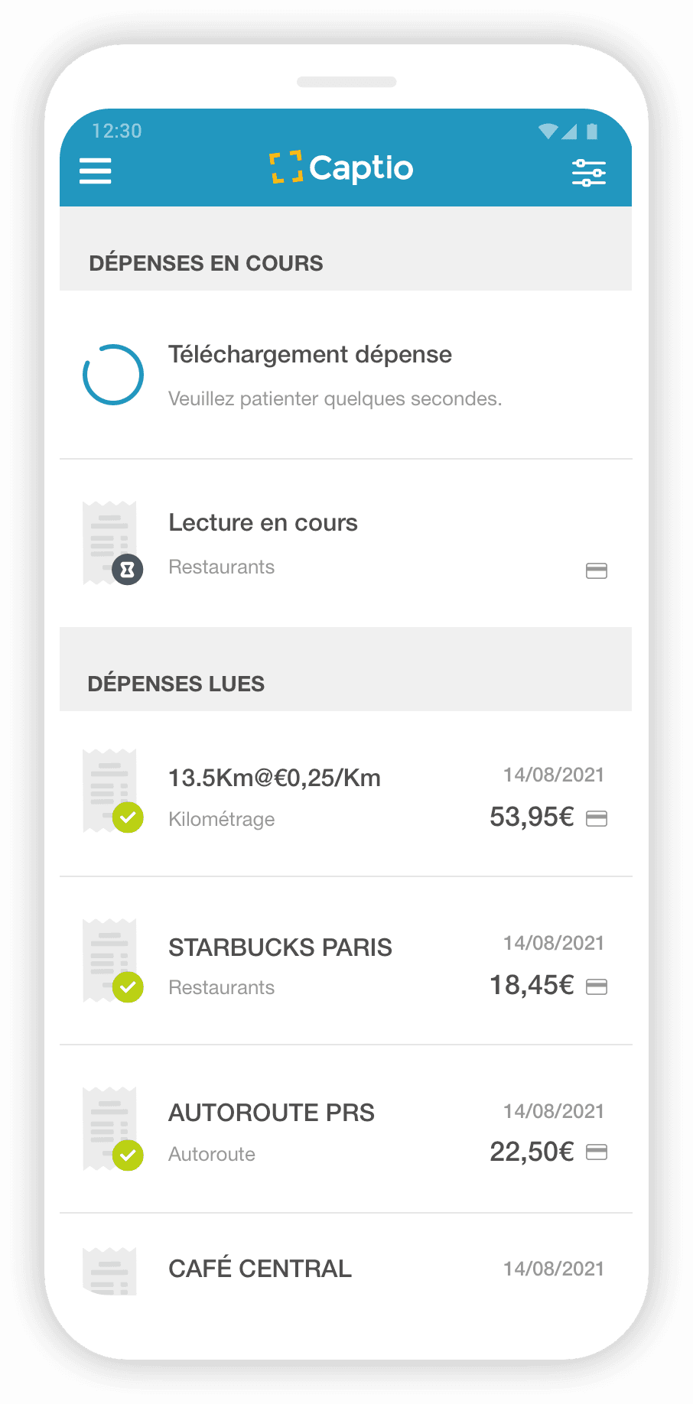Tap the DÉPENSES EN COURS section header
The image size is (693, 1404).
point(206,263)
